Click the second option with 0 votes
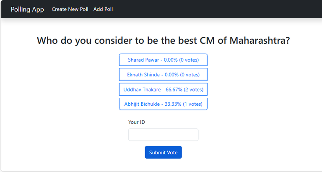The image size is (322, 172). (x=163, y=75)
